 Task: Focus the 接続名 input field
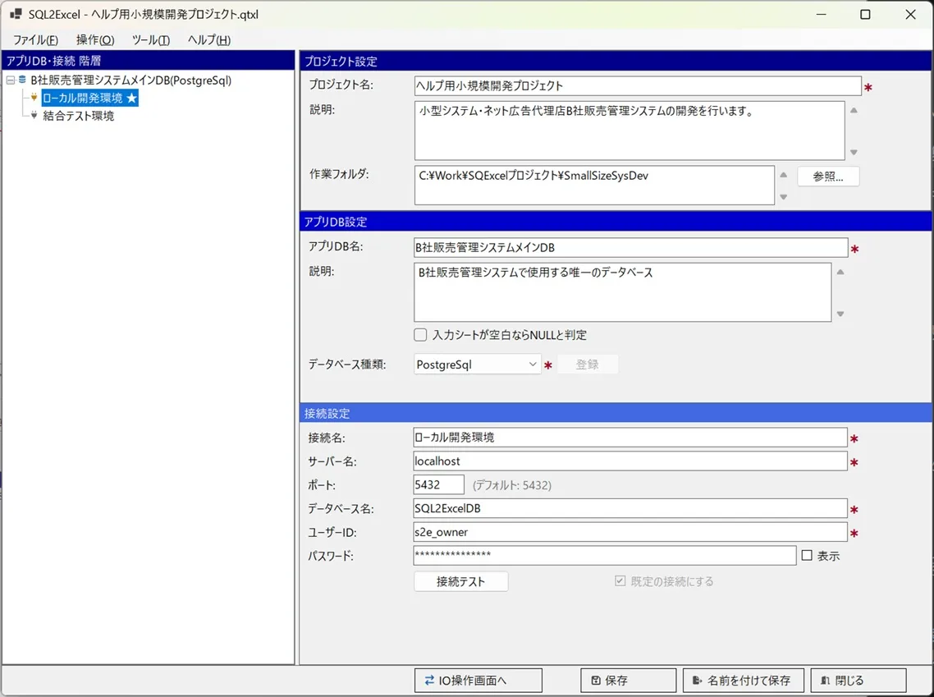click(630, 438)
